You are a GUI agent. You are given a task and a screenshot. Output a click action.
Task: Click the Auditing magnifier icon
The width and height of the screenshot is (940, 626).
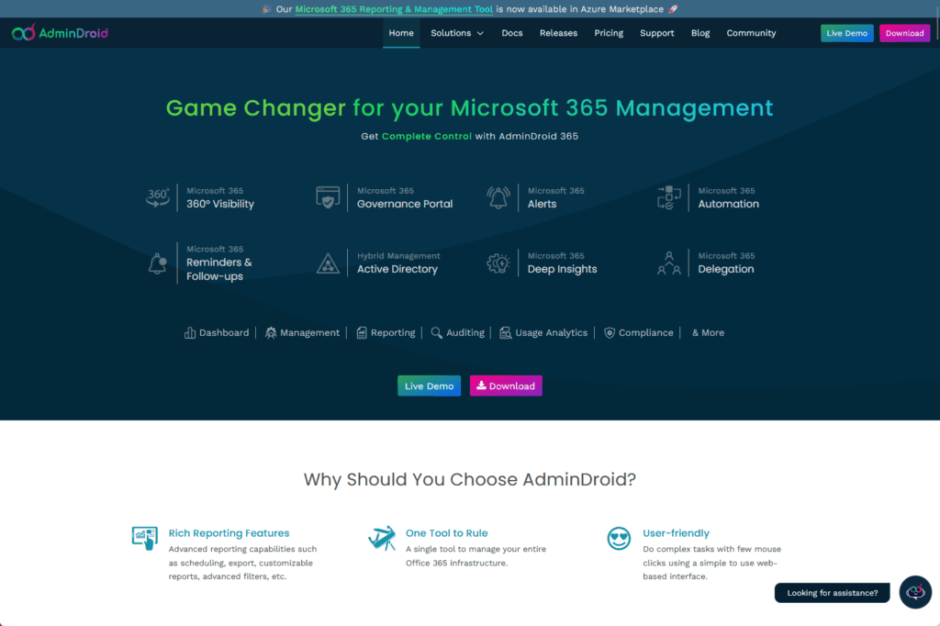coord(436,333)
